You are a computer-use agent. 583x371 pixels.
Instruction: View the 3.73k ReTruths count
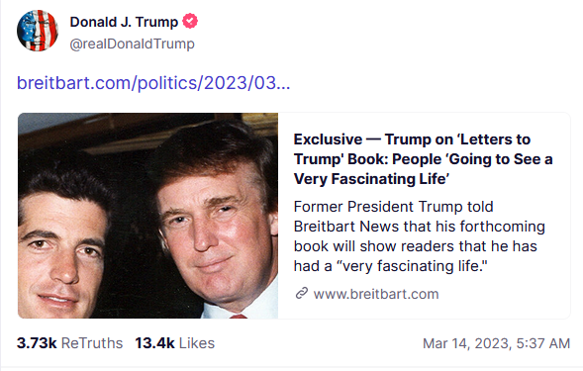(x=69, y=343)
